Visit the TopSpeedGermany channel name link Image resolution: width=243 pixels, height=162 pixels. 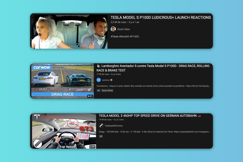(114, 126)
